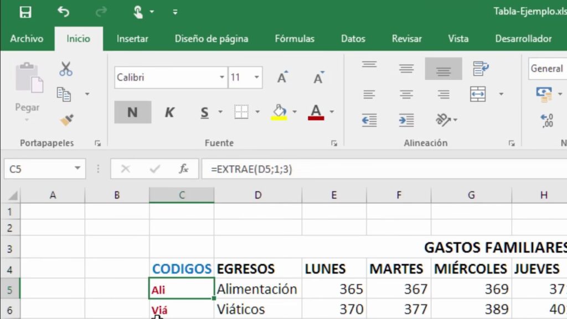Open the Calibri font name dropdown
The height and width of the screenshot is (319, 567).
[222, 78]
